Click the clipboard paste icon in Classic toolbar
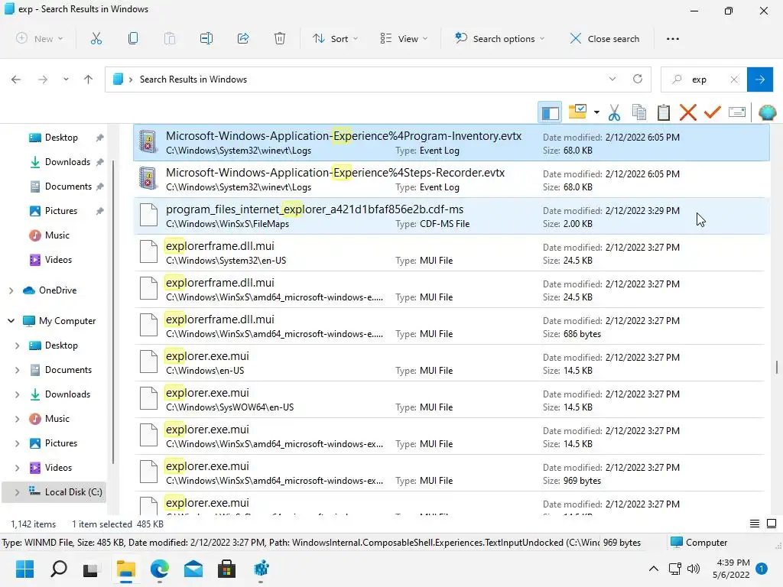Image resolution: width=783 pixels, height=587 pixels. point(664,112)
